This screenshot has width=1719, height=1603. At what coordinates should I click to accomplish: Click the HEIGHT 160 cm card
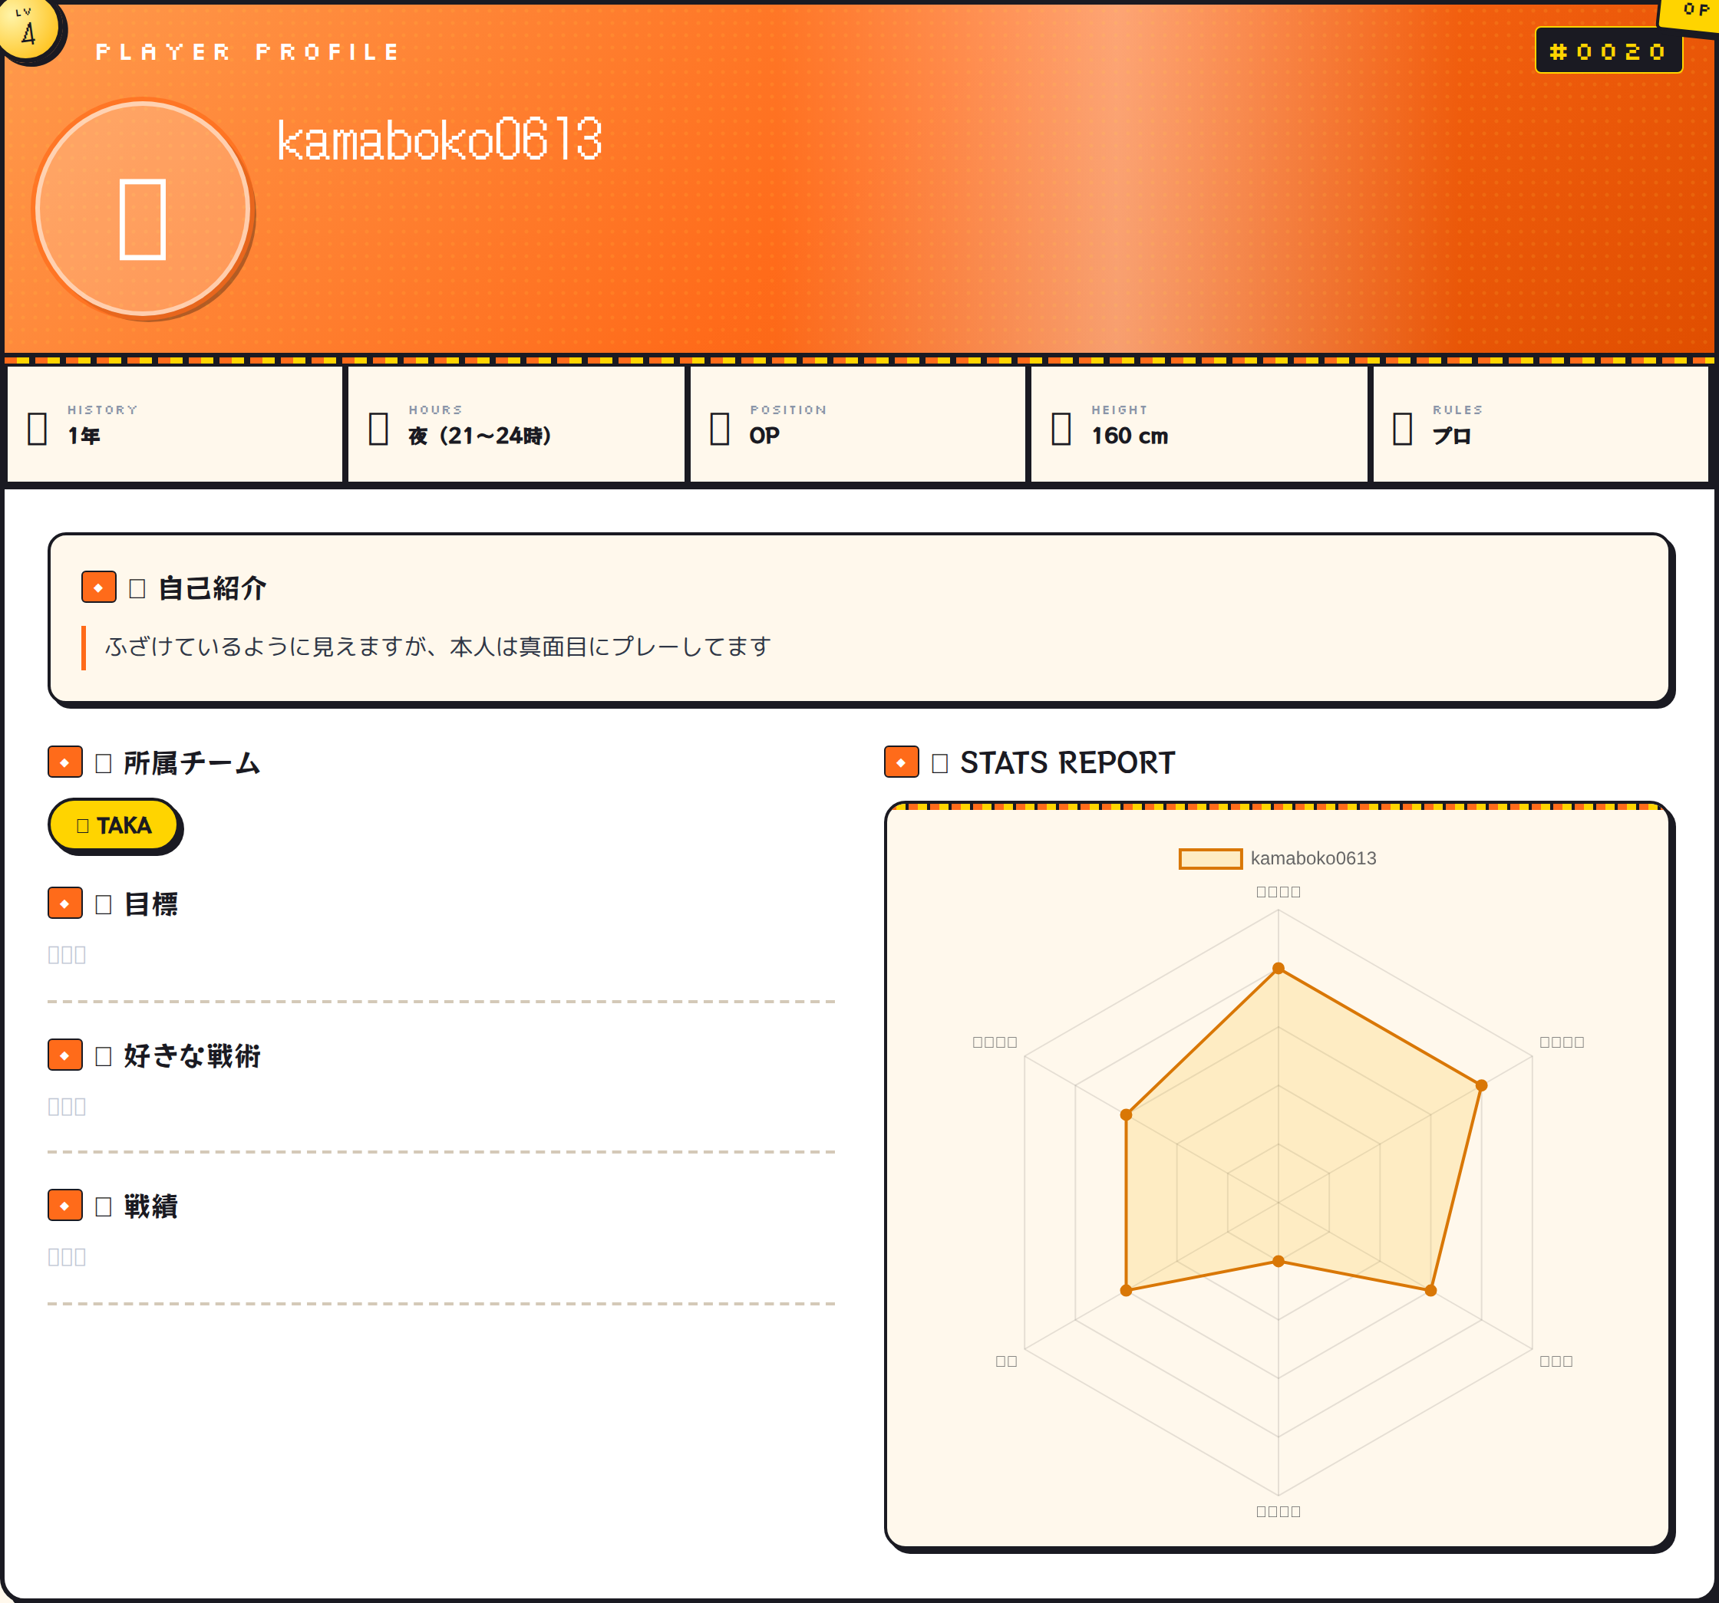1199,423
